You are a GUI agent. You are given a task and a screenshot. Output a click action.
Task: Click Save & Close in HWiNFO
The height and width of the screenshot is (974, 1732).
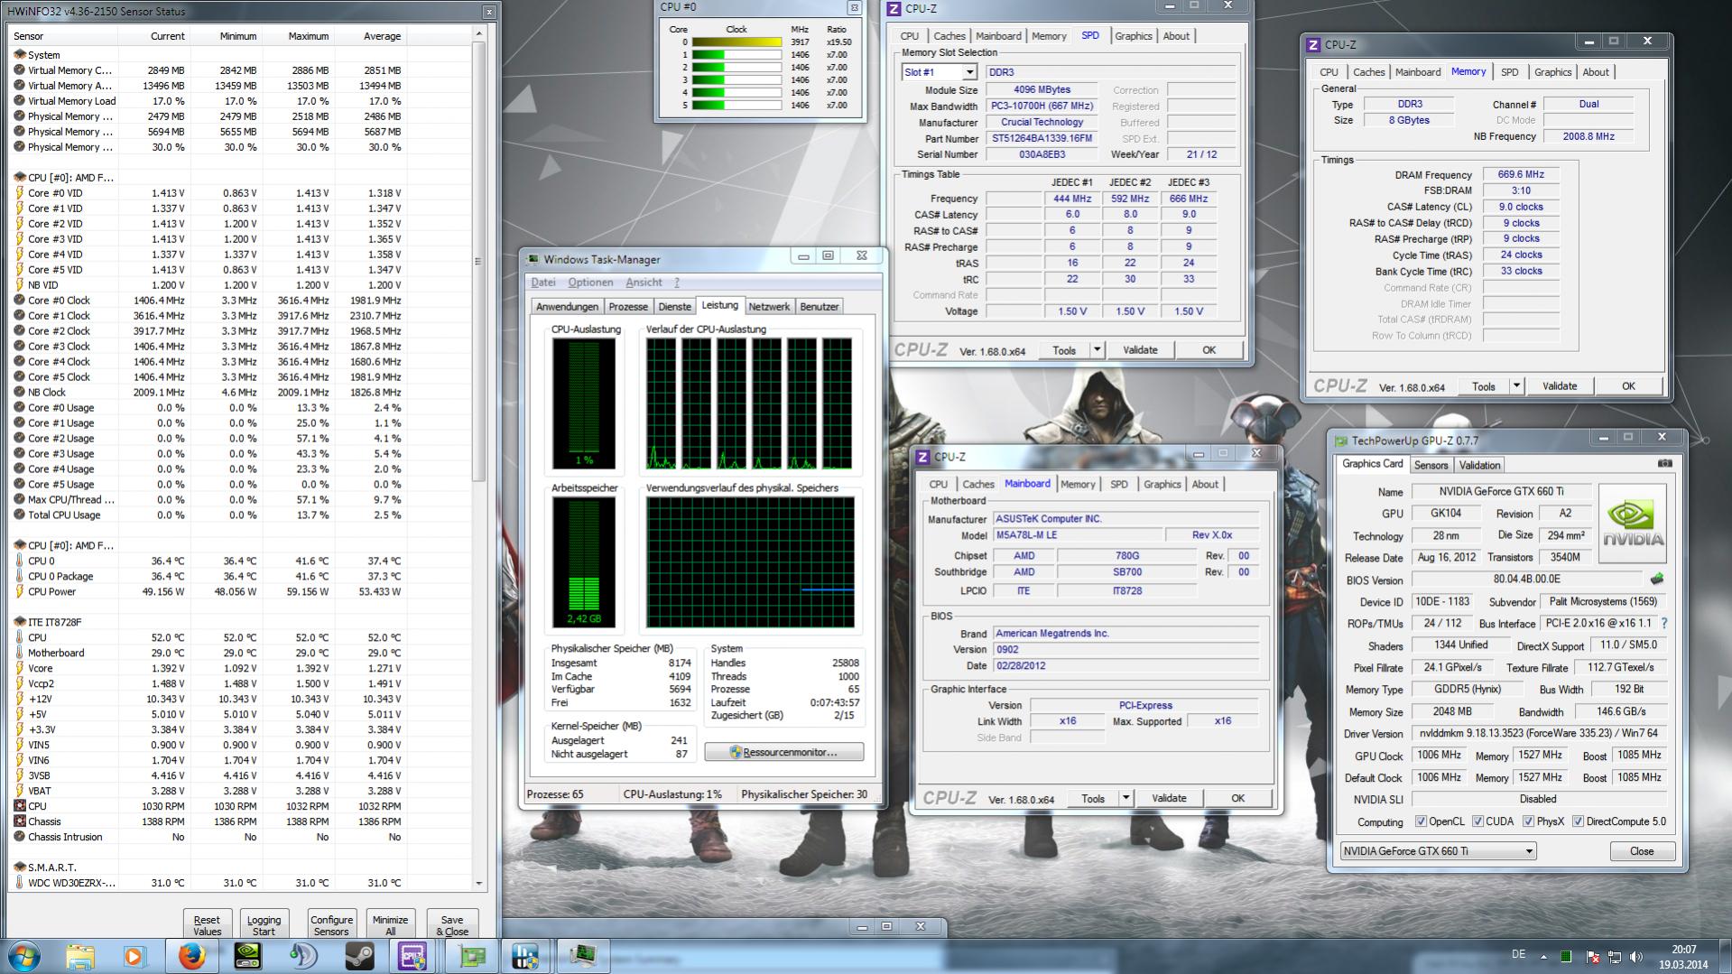click(x=452, y=925)
